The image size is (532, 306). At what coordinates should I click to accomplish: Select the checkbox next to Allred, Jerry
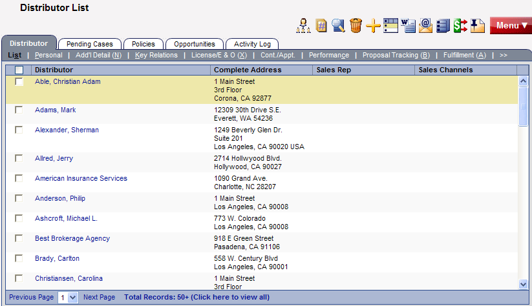click(x=19, y=159)
